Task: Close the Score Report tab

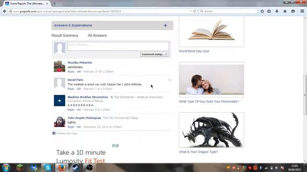Action: coord(47,3)
